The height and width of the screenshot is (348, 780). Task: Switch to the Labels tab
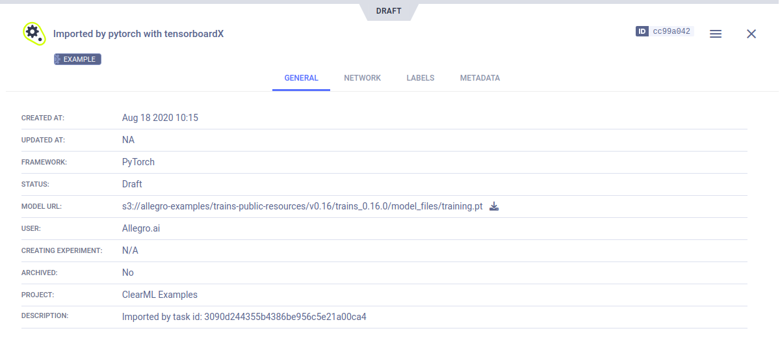(x=421, y=78)
